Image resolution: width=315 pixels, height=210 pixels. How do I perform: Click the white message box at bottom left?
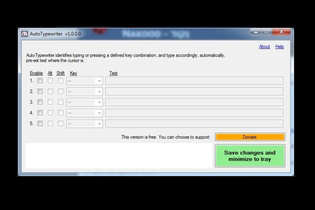pyautogui.click(x=119, y=156)
